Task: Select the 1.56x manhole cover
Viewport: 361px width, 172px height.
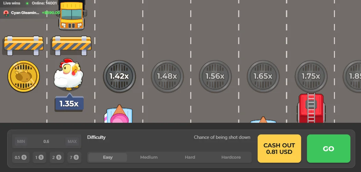Action: coord(215,77)
